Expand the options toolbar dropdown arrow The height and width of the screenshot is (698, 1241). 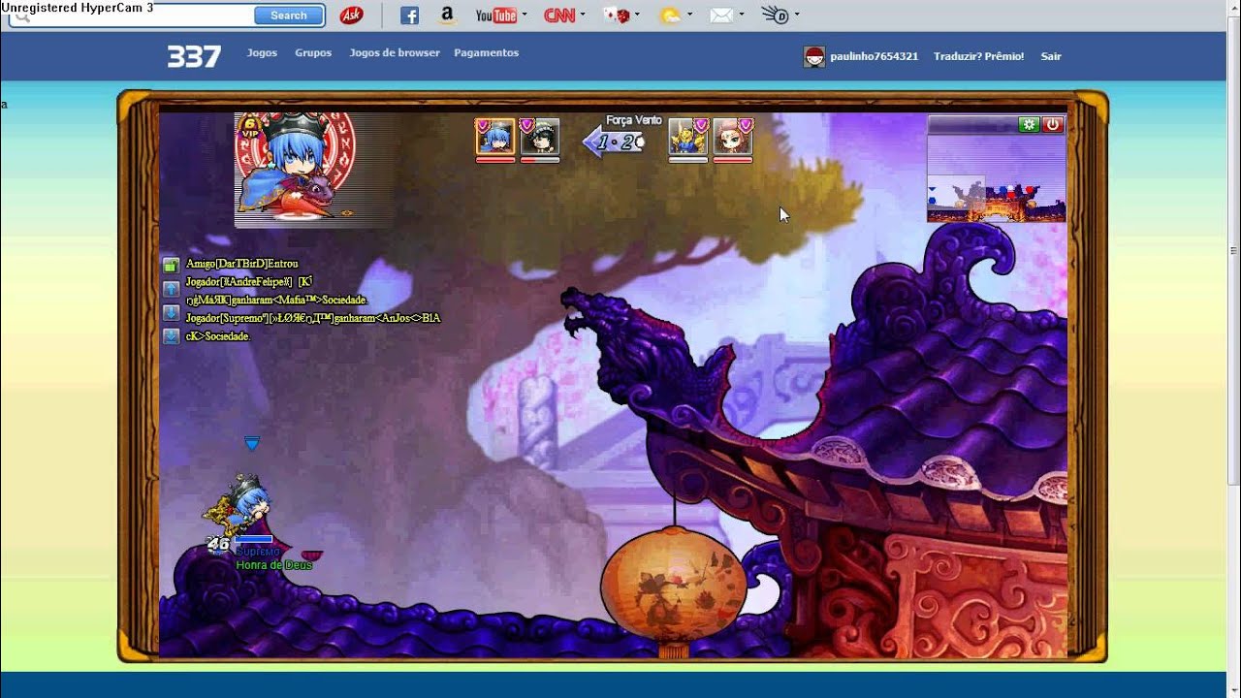click(797, 15)
